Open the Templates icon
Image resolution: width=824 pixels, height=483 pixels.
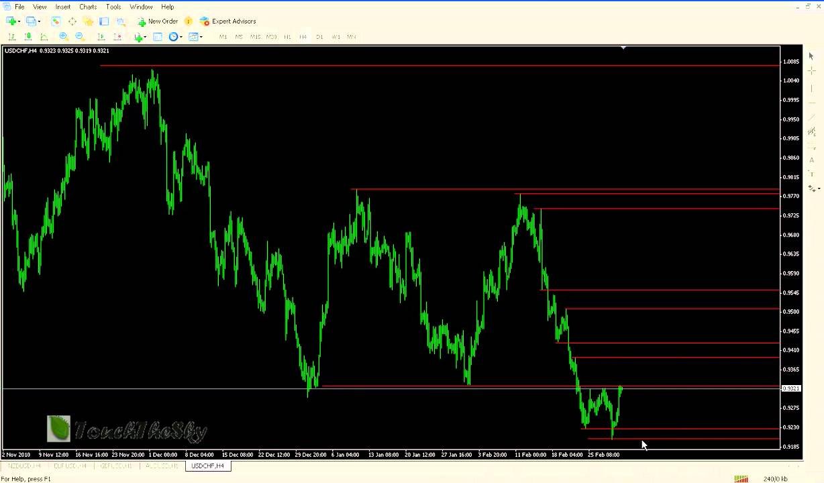193,37
